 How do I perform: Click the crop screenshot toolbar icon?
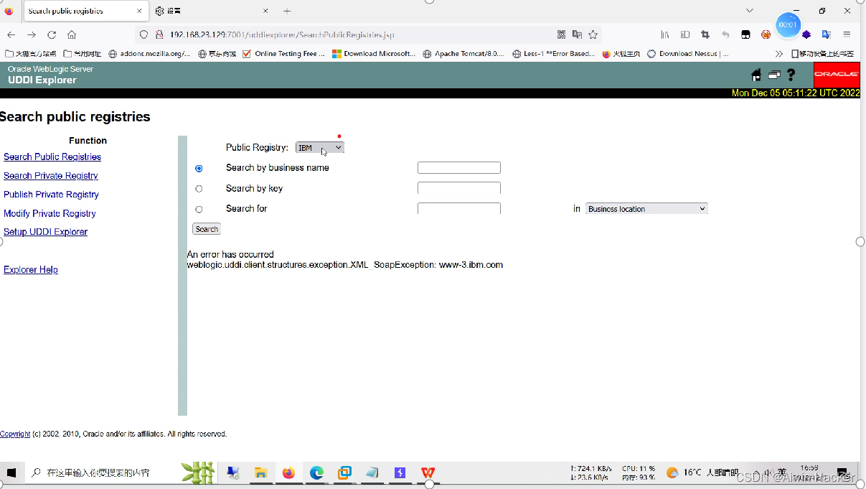tap(705, 34)
